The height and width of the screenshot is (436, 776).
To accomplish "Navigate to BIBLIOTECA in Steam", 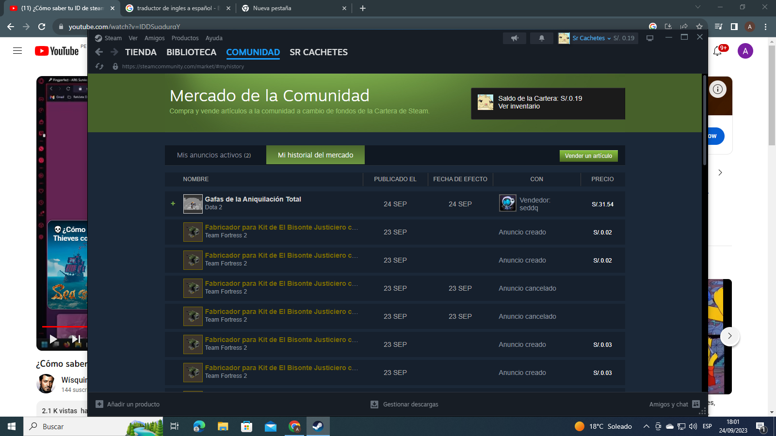I will [191, 52].
